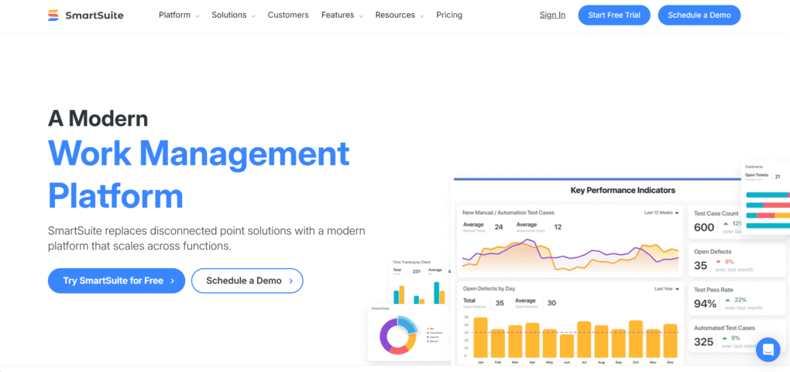
Task: Click the Test Case Count value 600
Action: (x=704, y=227)
